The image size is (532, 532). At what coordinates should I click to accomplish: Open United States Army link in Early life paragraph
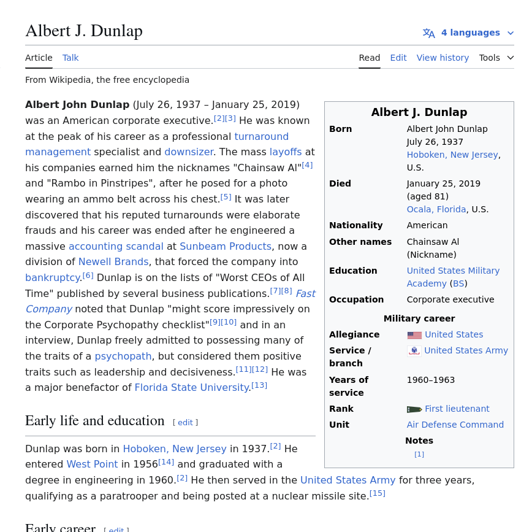tap(348, 480)
